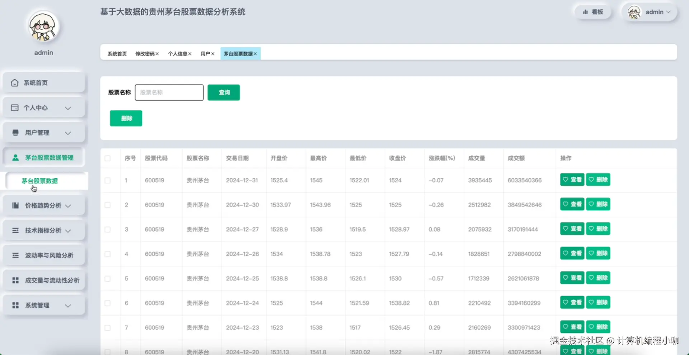689x355 pixels.
Task: View the row dated 2024-12-26
Action: (x=572, y=253)
